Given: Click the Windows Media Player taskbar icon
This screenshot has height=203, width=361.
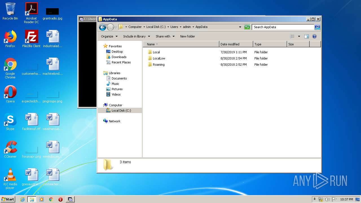Looking at the screenshot, I should coord(41,199).
